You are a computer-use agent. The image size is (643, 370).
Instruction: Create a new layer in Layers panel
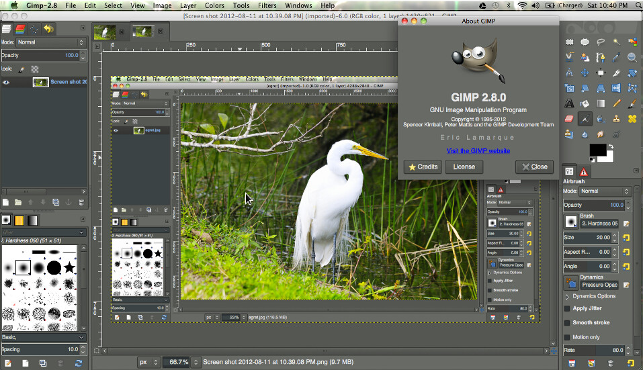click(x=6, y=202)
